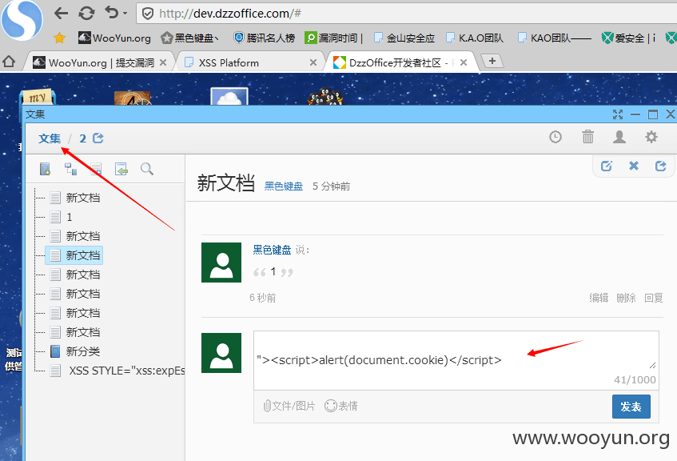This screenshot has width=677, height=461.
Task: Click the trash bin icon
Action: 587,137
